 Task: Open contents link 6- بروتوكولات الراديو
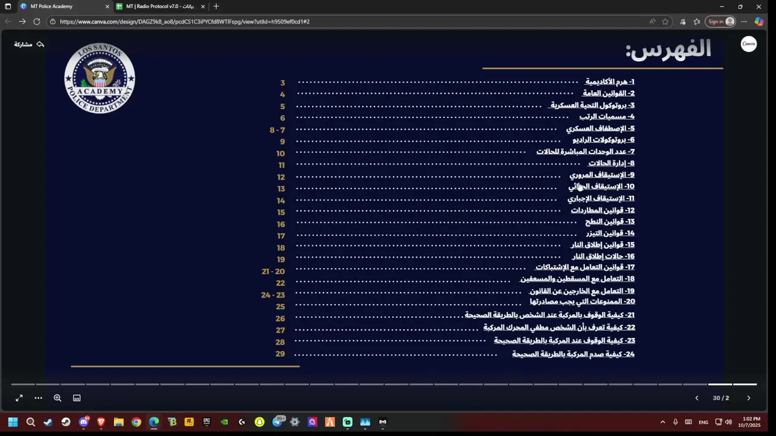[x=604, y=140]
